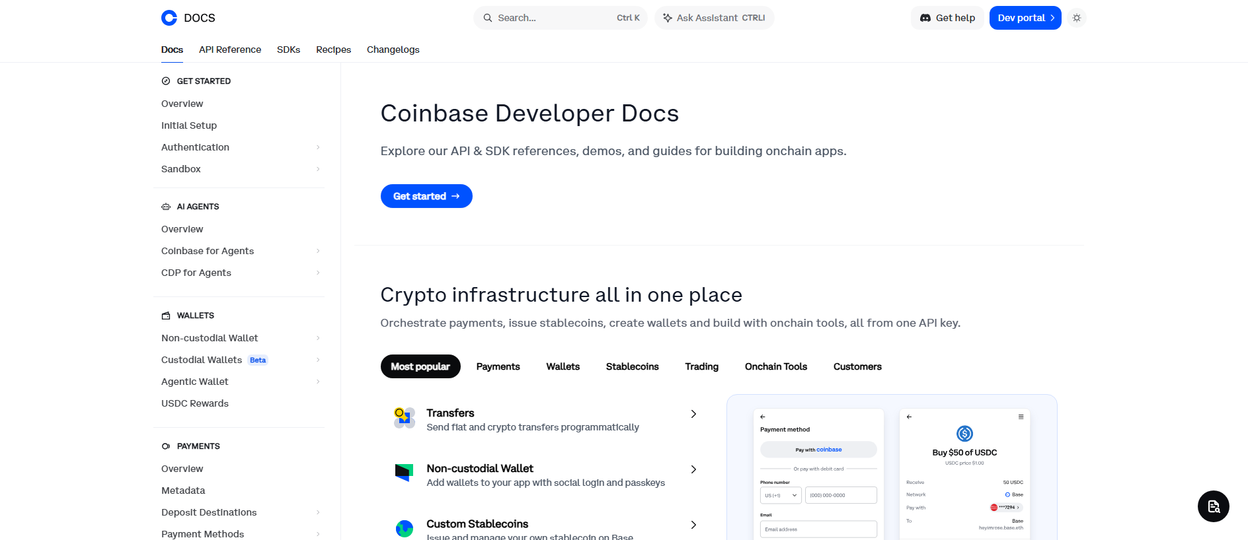Image resolution: width=1248 pixels, height=540 pixels.
Task: Open the API Reference tab
Action: point(230,50)
